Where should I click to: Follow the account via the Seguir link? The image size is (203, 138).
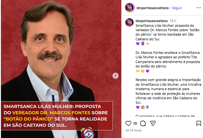point(177,8)
